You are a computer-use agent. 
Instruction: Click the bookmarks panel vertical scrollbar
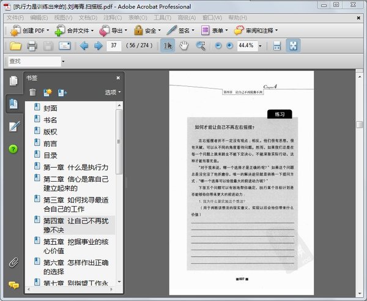pyautogui.click(x=119, y=141)
